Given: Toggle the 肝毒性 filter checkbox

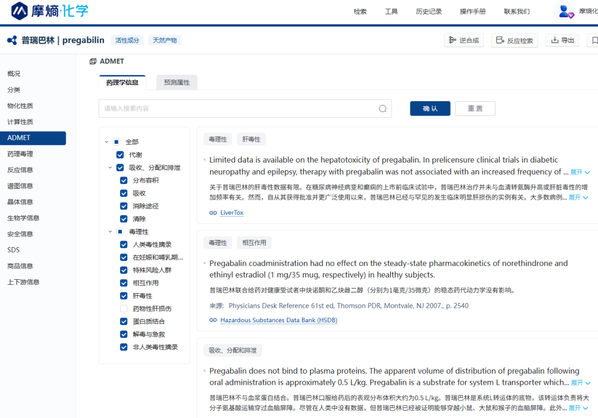Looking at the screenshot, I should click(123, 296).
